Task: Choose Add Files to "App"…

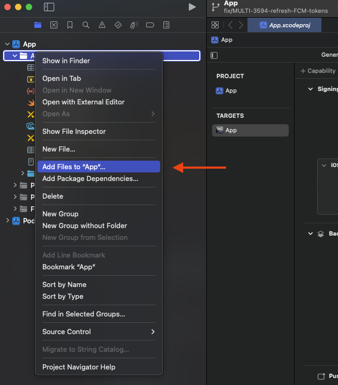Action: coord(99,167)
